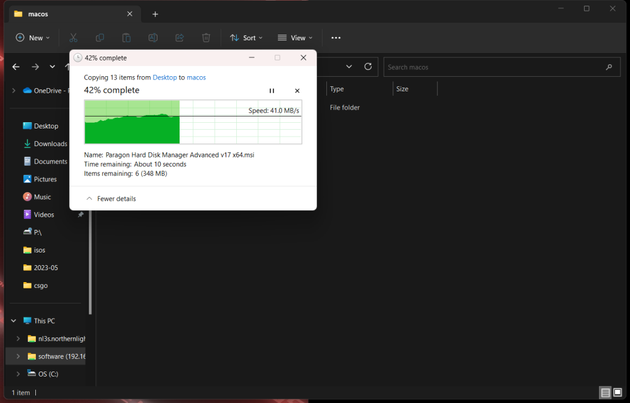630x403 pixels.
Task: Open recent locations chevron beside forward arrow
Action: point(52,67)
